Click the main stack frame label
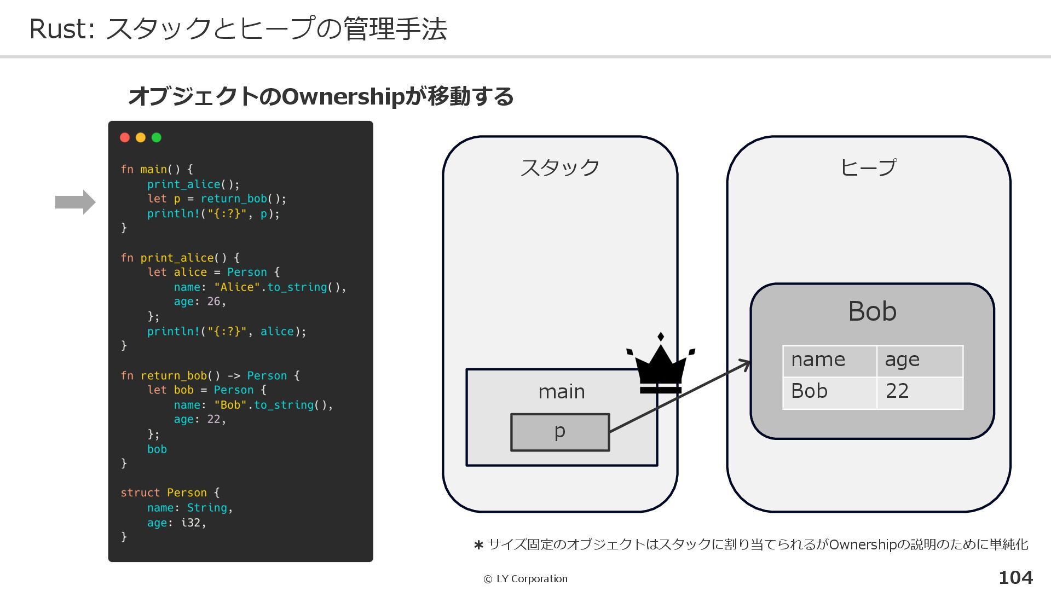 [561, 391]
